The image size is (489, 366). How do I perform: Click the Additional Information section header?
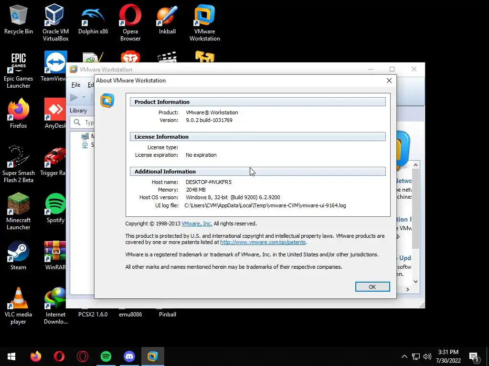[x=257, y=172]
